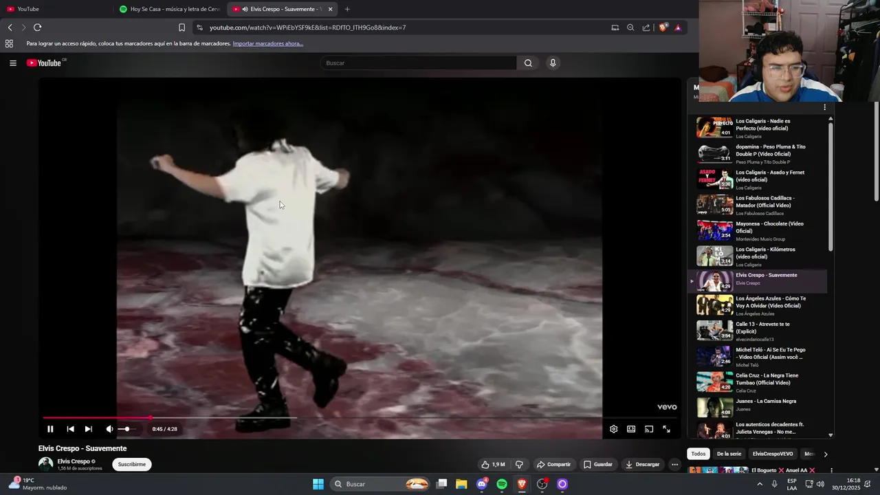Screen dimensions: 880x495
Task: Switch to the Hoy Se Casa browser tab
Action: coord(170,9)
